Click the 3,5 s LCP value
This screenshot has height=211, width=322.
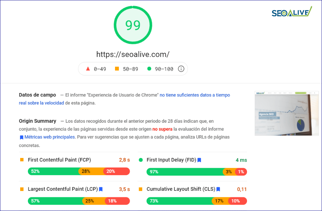124,189
